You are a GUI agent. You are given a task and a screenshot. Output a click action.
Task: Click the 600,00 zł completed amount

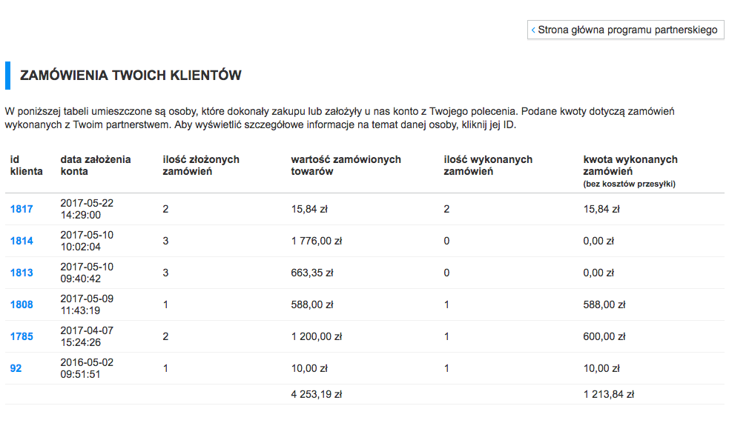point(604,336)
